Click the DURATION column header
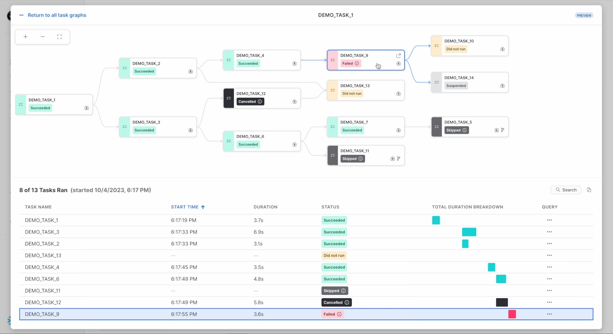This screenshot has height=334, width=613. (265, 207)
